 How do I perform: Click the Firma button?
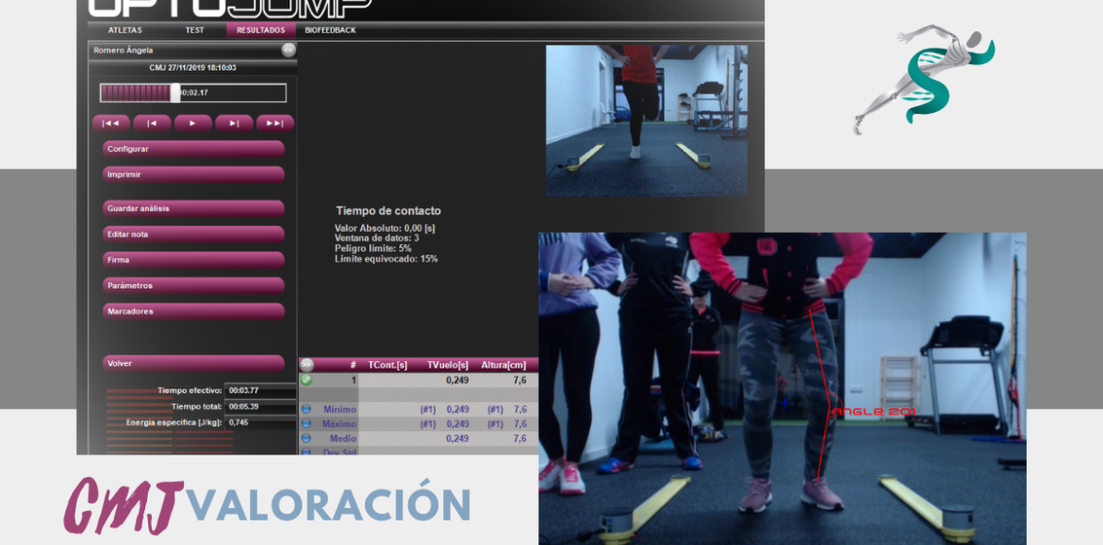[x=193, y=260]
